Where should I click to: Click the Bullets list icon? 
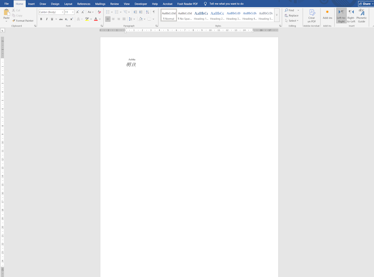(x=108, y=12)
